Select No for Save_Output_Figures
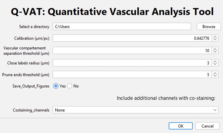 click(69, 86)
